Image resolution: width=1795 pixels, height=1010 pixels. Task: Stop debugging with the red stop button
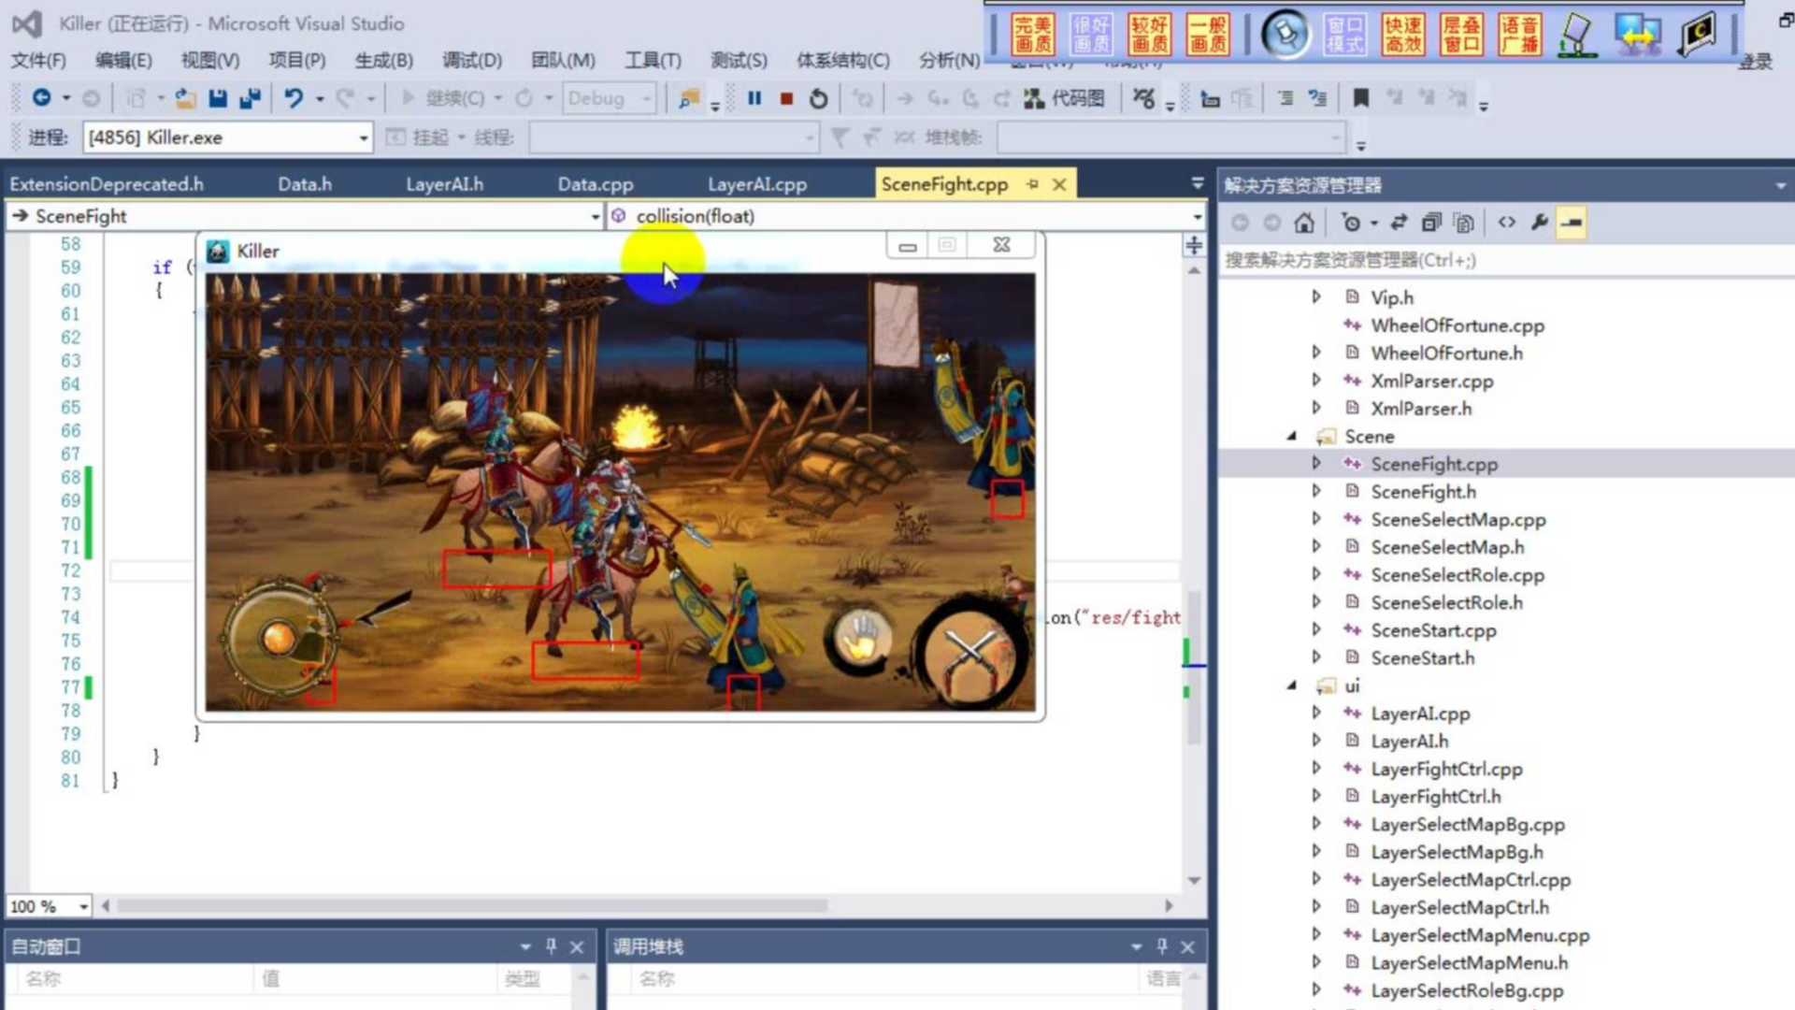[786, 98]
